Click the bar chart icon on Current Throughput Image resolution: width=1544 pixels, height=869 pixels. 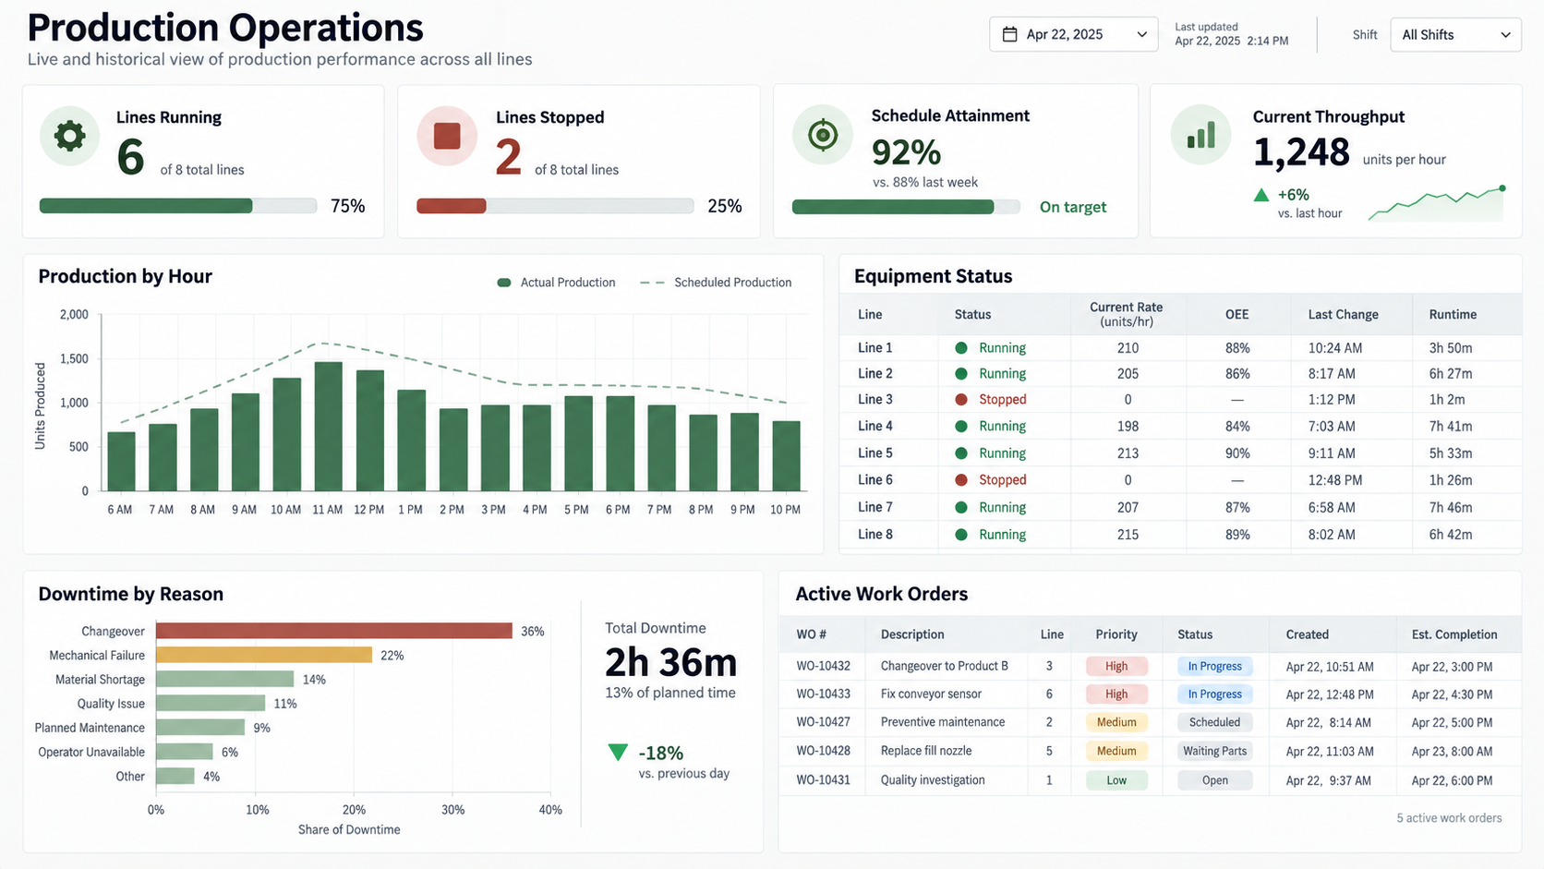coord(1201,136)
